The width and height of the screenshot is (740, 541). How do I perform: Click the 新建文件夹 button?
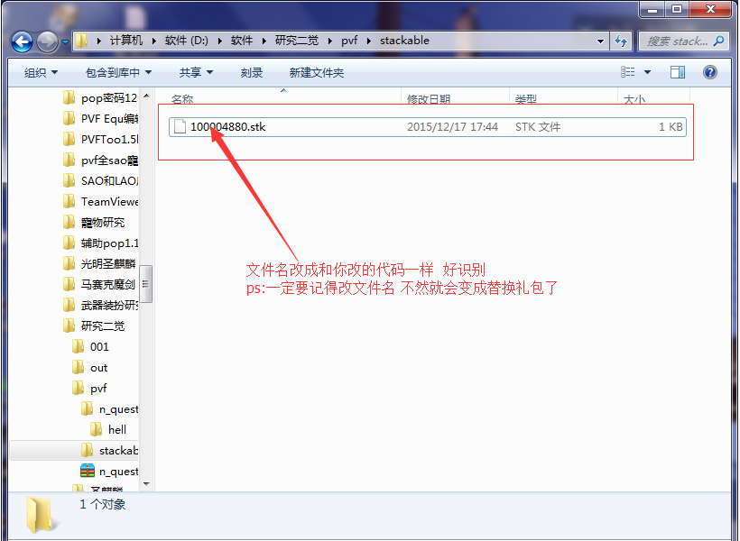pos(316,72)
